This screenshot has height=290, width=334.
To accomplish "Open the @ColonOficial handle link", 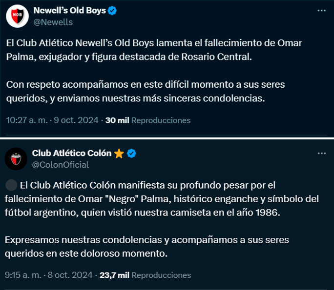I will (x=61, y=165).
